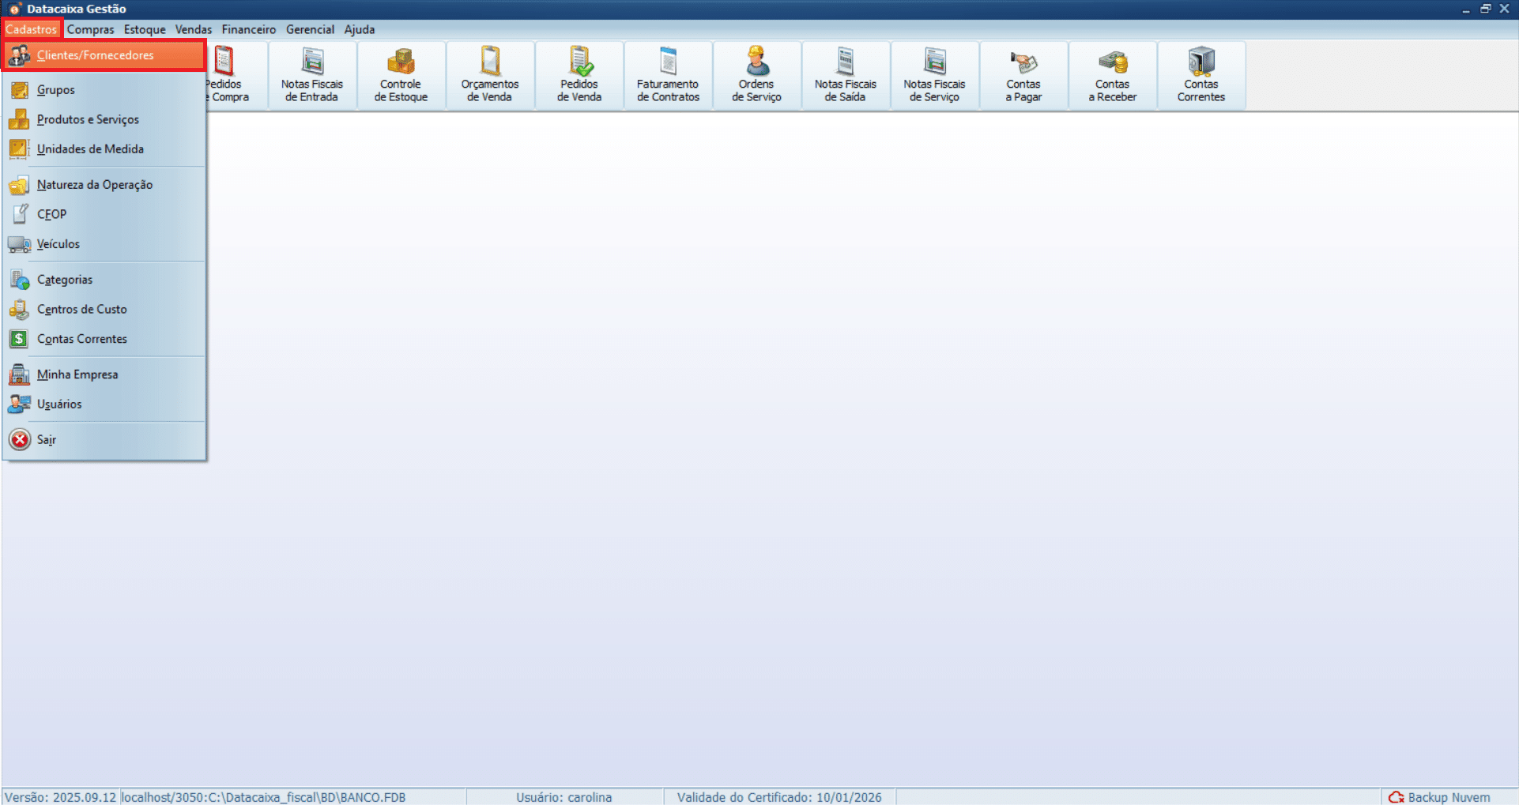The width and height of the screenshot is (1519, 805).
Task: Open Categorias icon in dropdown
Action: point(20,280)
